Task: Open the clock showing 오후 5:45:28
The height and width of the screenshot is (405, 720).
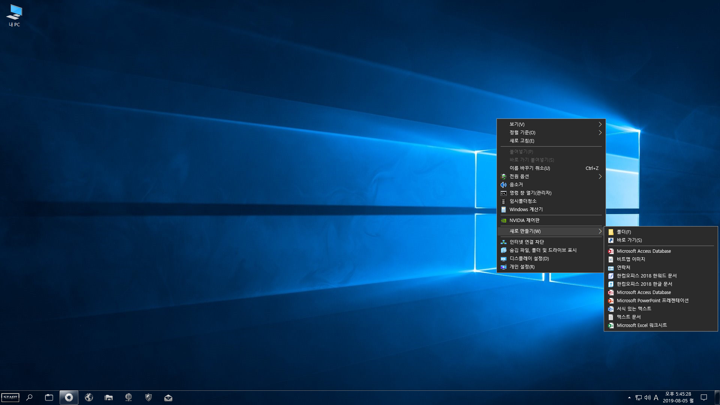Action: (678, 397)
